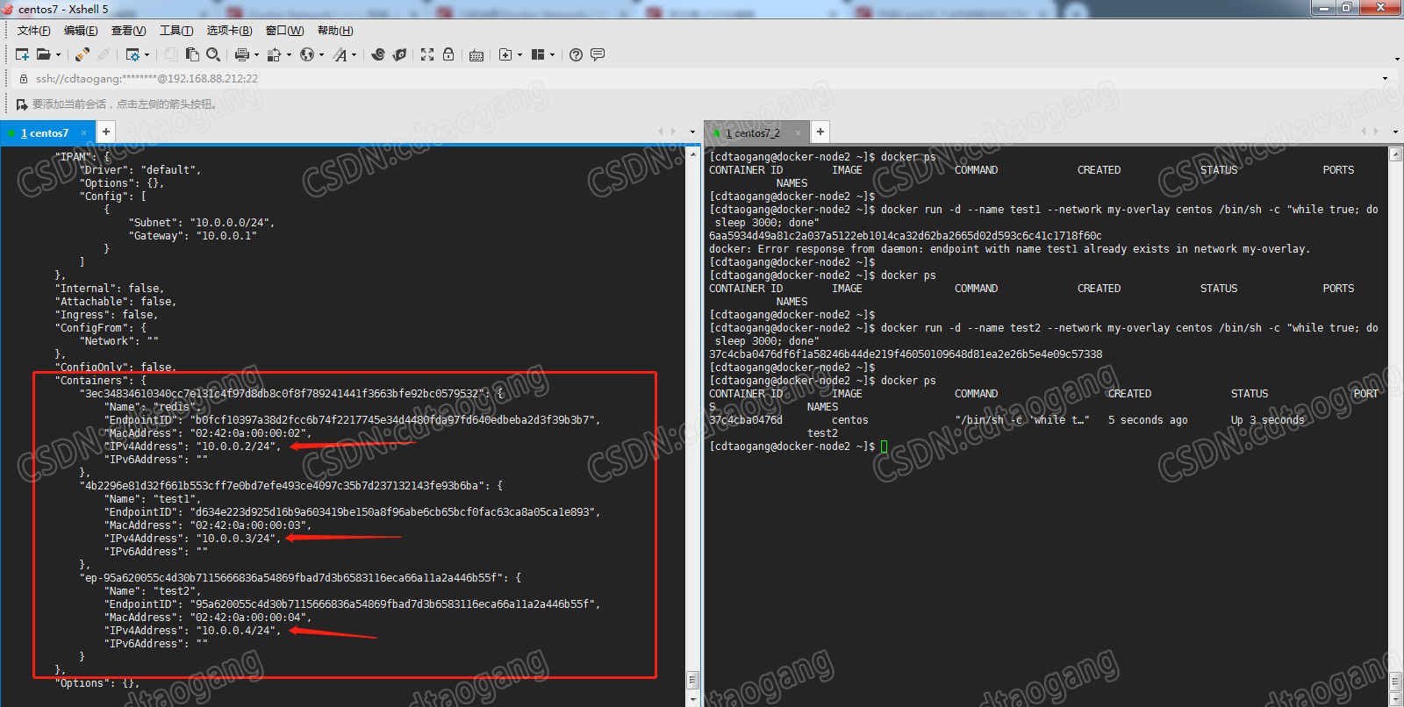Launch Xagent script icon
Viewport: 1404px width, 707px height.
[399, 54]
